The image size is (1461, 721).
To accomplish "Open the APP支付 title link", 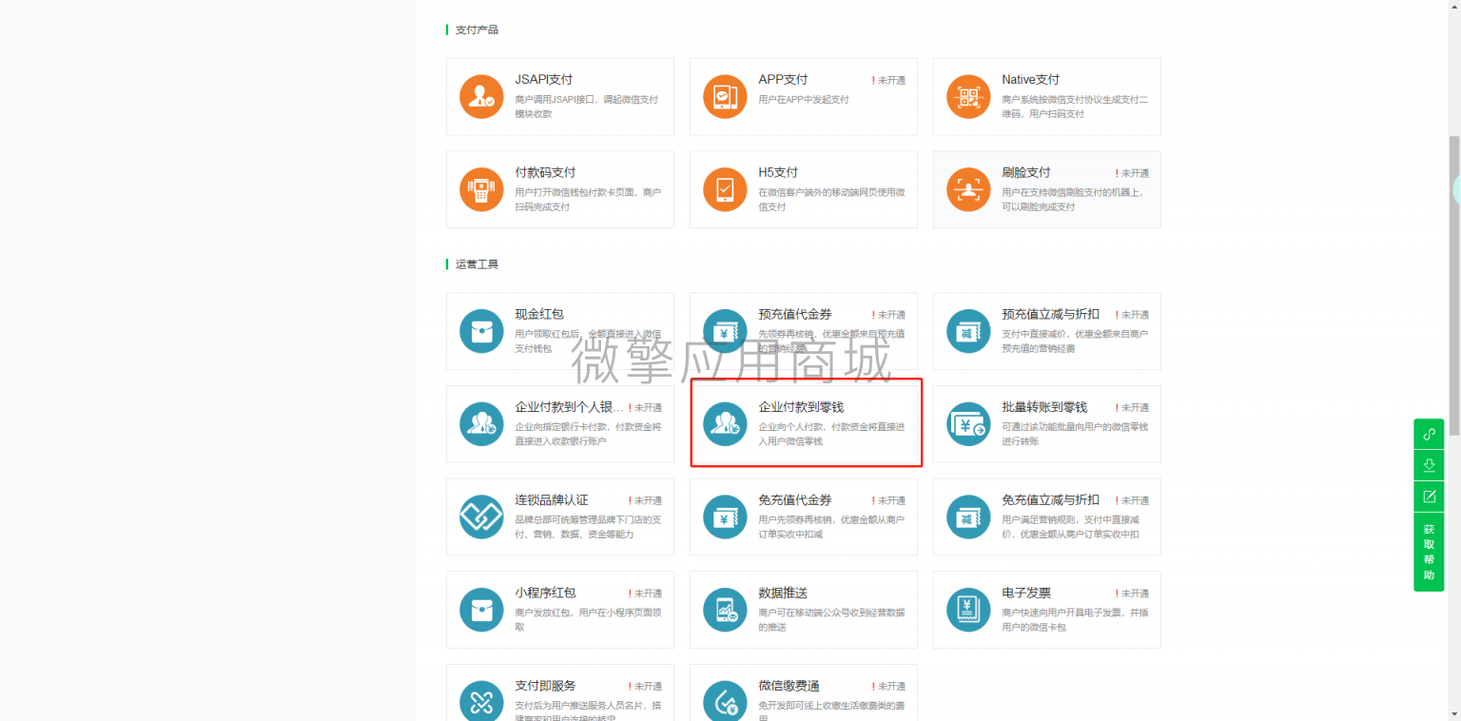I will pos(783,80).
